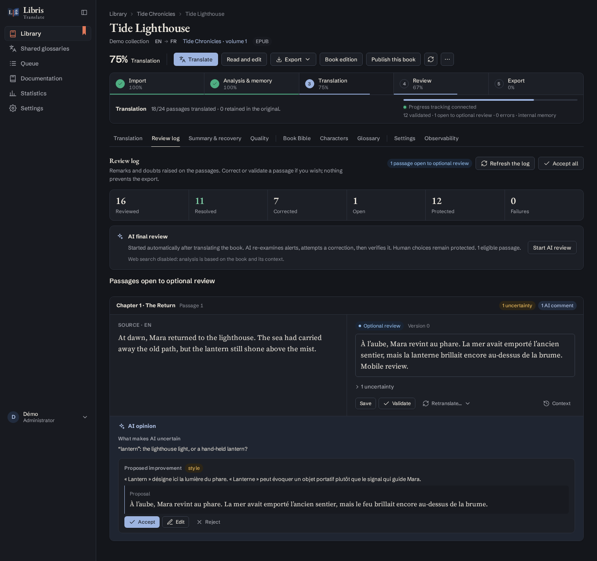Expand the 1 uncertainty details
The width and height of the screenshot is (597, 561).
375,387
